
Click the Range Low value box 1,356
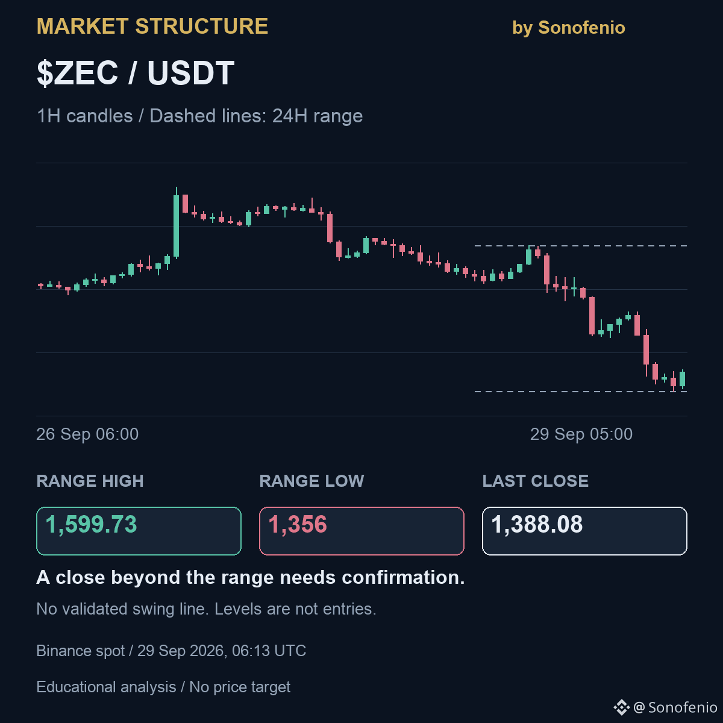pos(361,531)
